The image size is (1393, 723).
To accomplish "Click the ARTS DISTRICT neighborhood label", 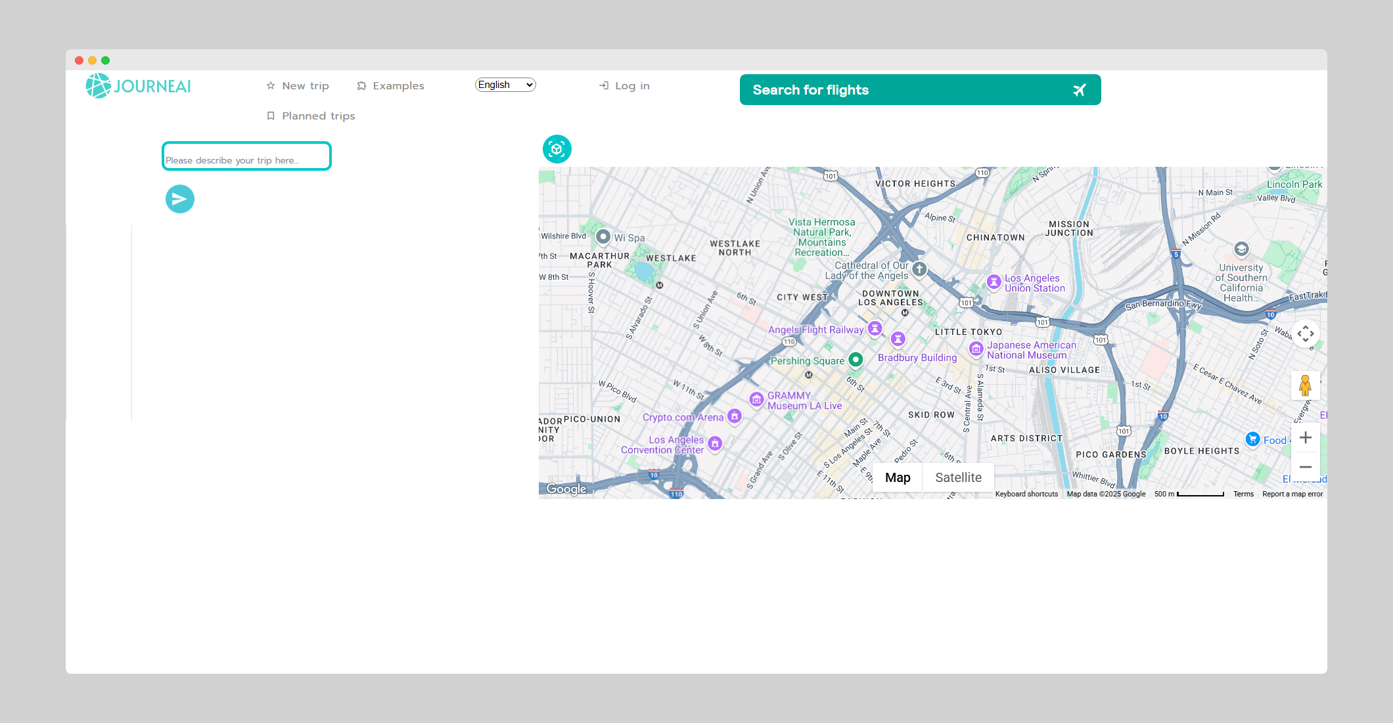I will click(1026, 439).
